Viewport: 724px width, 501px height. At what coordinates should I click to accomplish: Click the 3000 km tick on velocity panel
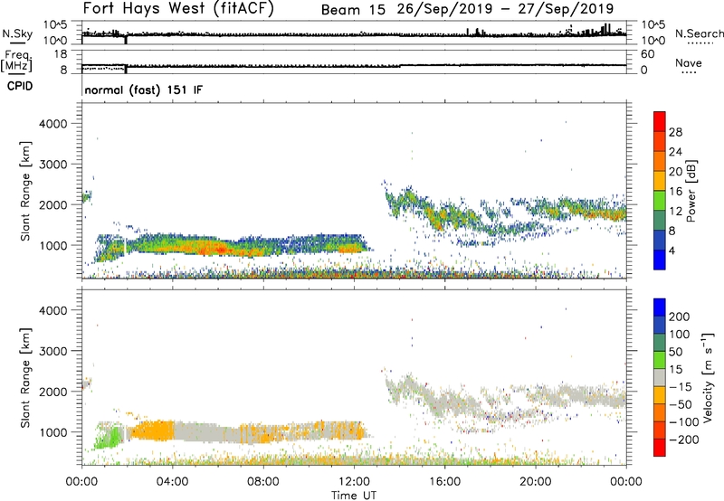coord(52,351)
